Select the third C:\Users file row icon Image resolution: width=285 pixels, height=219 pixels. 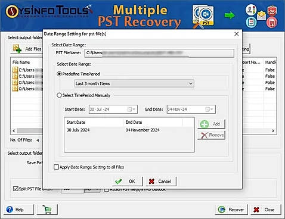point(15,82)
